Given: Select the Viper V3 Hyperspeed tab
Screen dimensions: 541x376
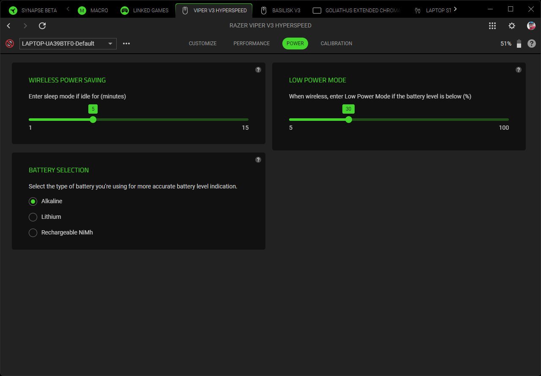Looking at the screenshot, I should pyautogui.click(x=214, y=10).
